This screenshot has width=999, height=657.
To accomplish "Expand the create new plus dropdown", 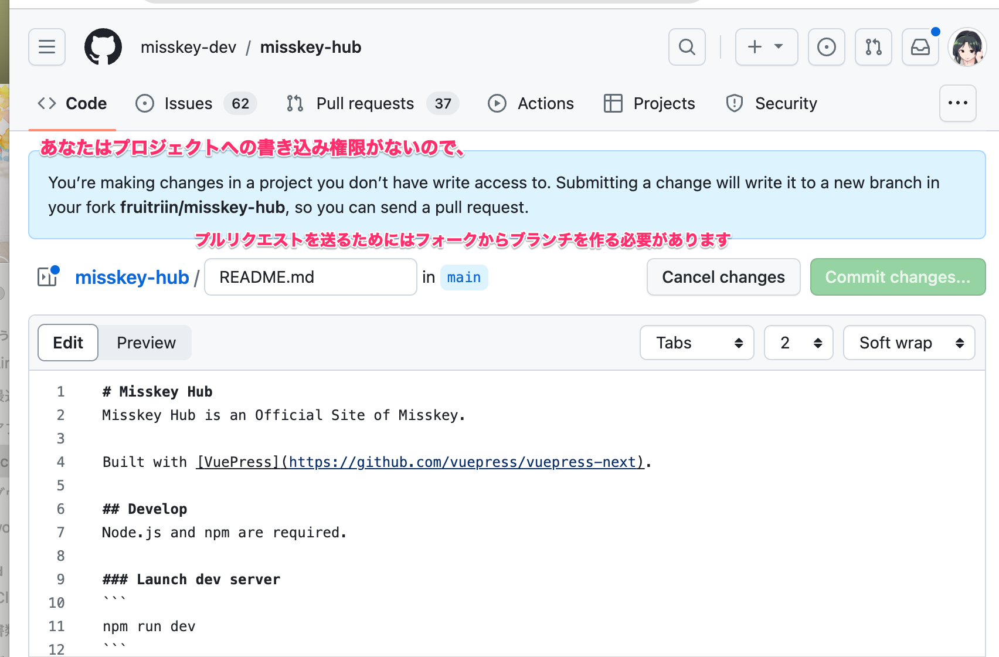I will 766,47.
